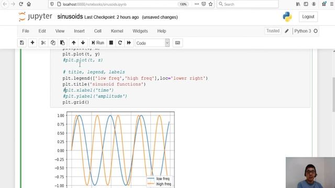Rename notebook by clicking sinusoids title

(x=70, y=17)
